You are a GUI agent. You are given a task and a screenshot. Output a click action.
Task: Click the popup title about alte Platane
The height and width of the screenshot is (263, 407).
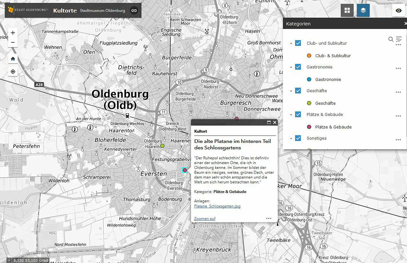tap(232, 144)
